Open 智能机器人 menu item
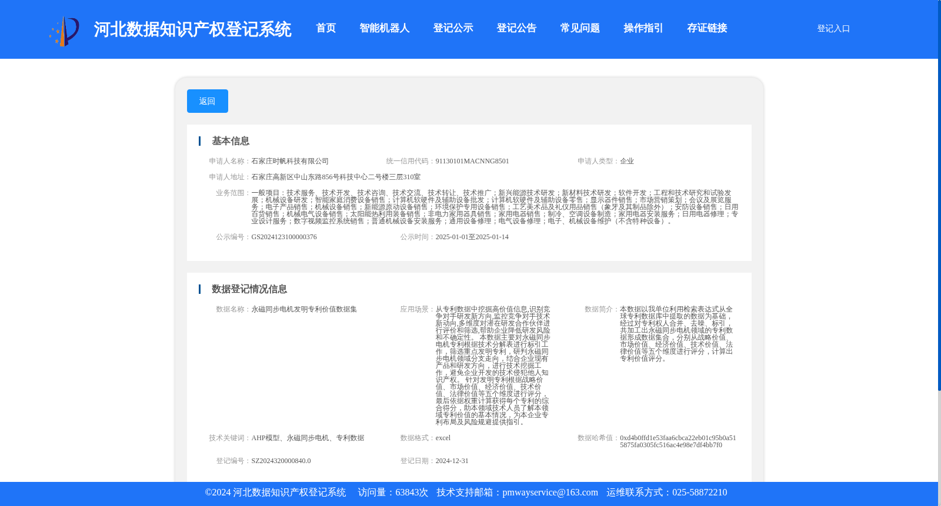Viewport: 941px width, 506px height. 385,28
